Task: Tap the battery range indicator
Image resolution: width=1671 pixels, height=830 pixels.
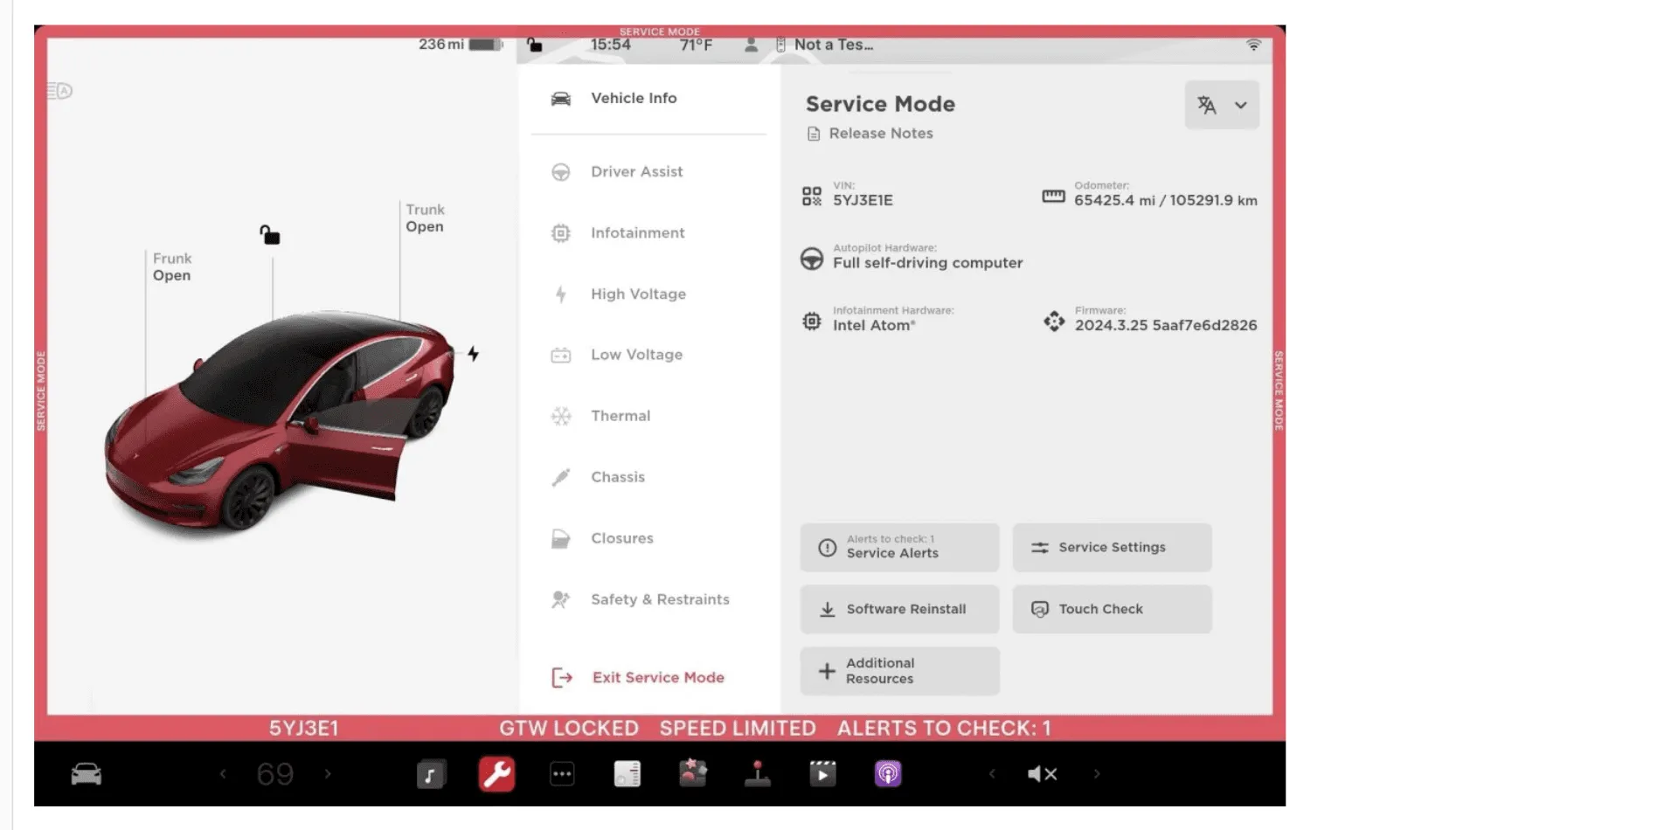Action: [x=461, y=45]
